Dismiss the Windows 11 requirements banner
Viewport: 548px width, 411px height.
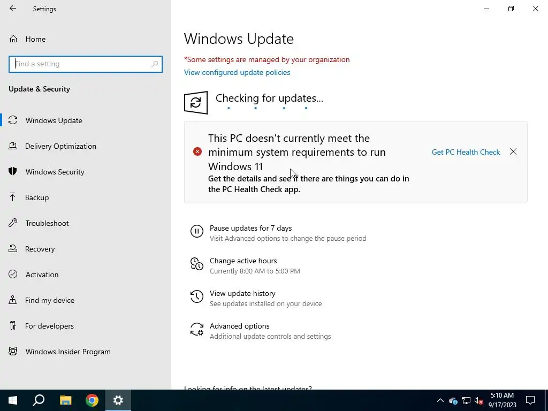(x=513, y=151)
